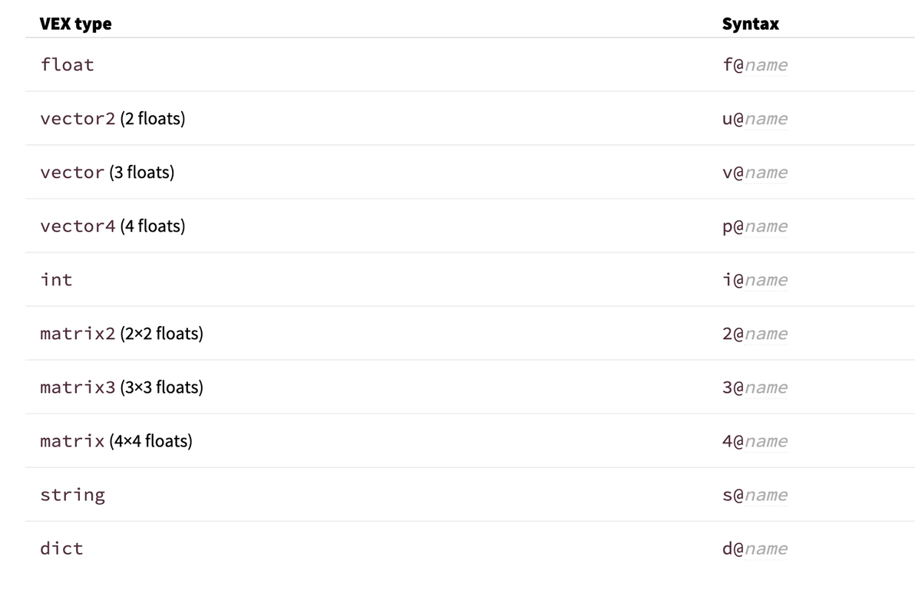
Task: Click the float type link
Action: click(x=68, y=65)
